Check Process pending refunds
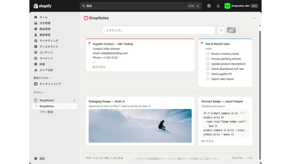291x164 pixels. [x=208, y=59]
